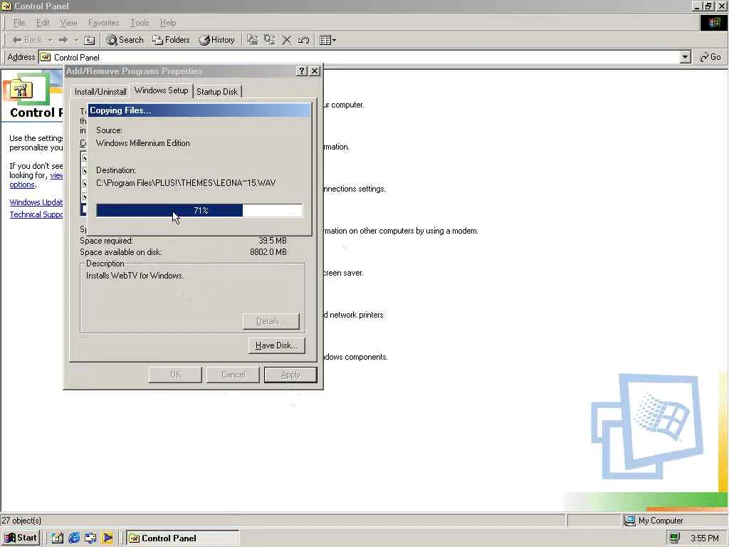Click the Move To toolbar icon

pos(253,40)
